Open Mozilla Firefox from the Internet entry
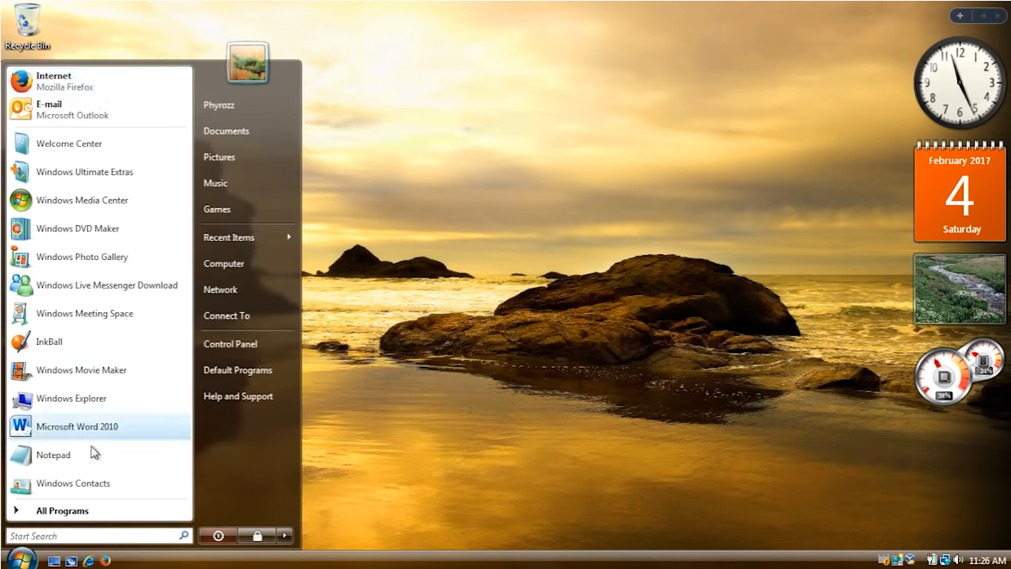This screenshot has height=569, width=1011. click(x=99, y=82)
